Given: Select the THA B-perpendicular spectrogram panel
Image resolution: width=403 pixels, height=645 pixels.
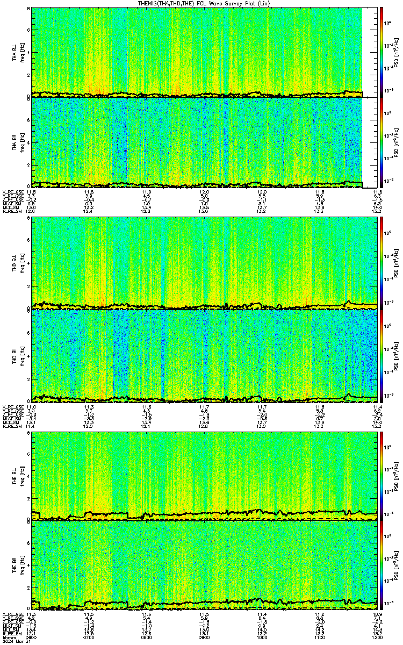Looking at the screenshot, I should tap(204, 52).
